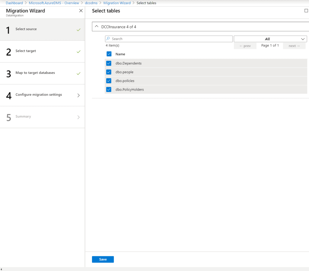
Task: Click the green checkmark beside Select source
Action: coord(78,30)
